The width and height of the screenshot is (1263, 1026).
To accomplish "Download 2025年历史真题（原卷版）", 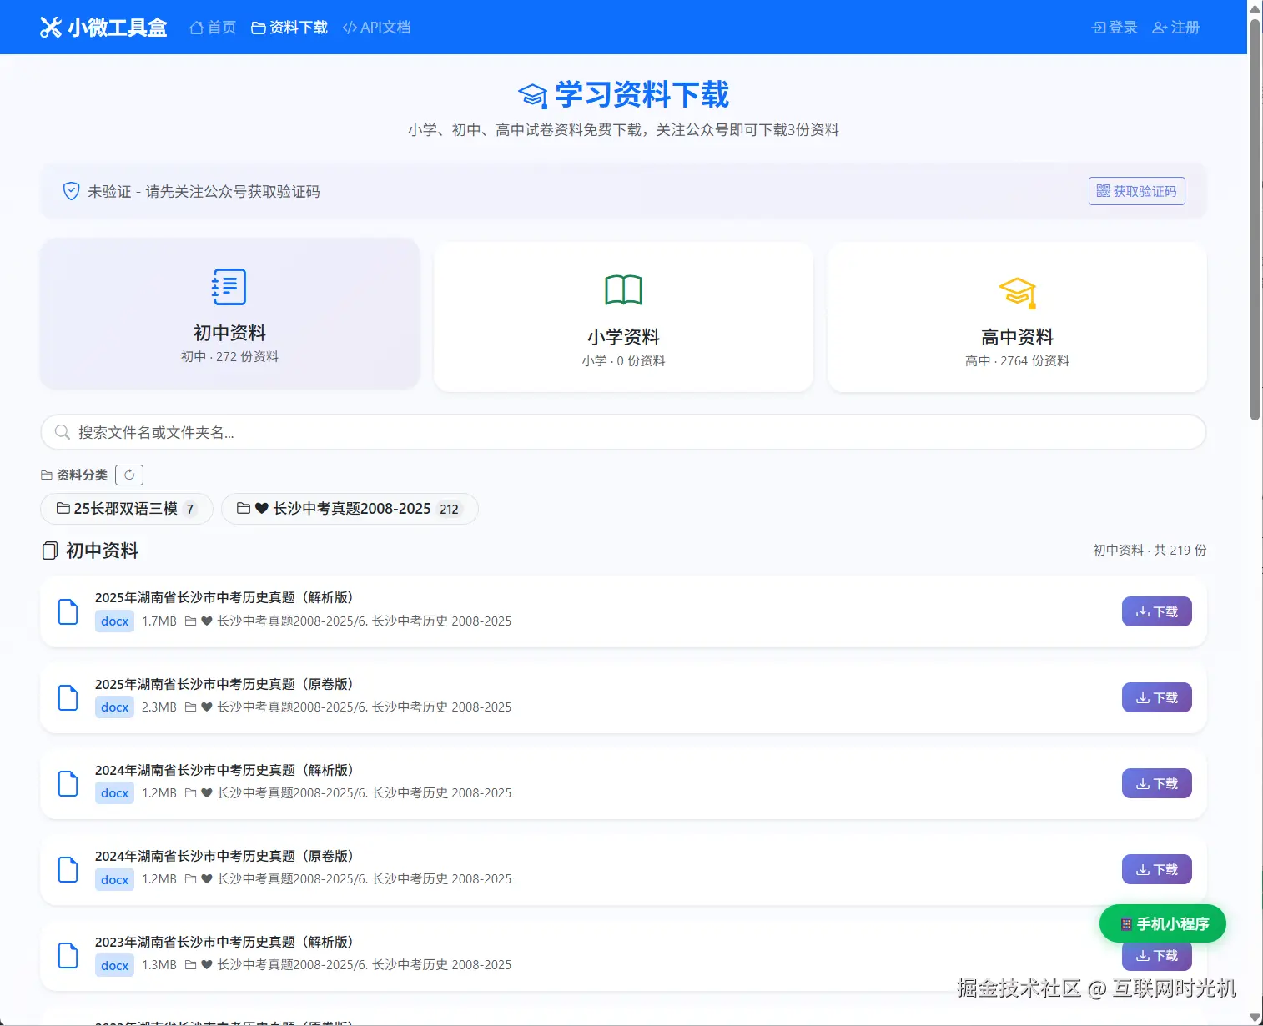I will (x=1156, y=697).
